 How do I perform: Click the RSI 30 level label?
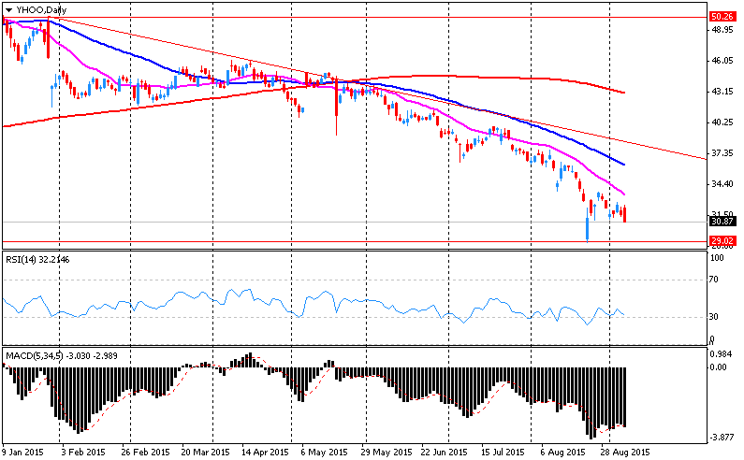[714, 317]
